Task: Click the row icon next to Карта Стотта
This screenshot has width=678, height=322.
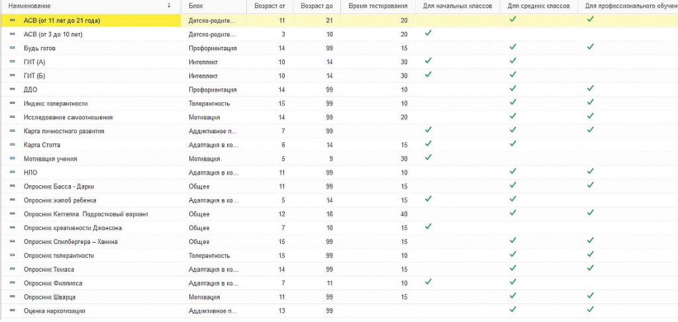Action: [x=12, y=145]
